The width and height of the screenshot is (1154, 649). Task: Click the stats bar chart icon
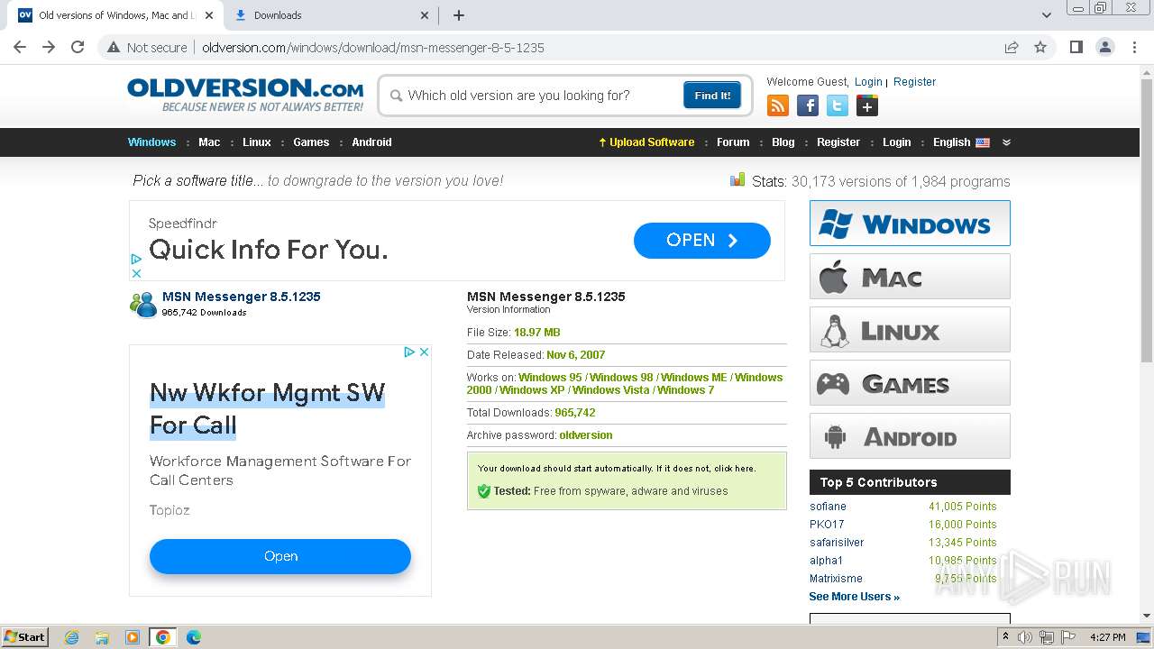point(737,180)
